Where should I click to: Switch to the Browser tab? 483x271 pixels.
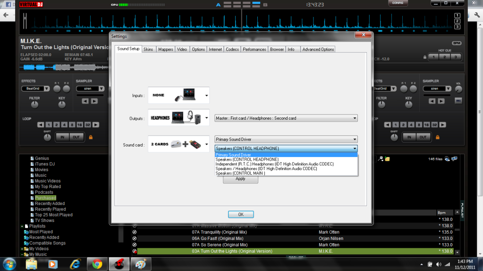click(x=277, y=49)
